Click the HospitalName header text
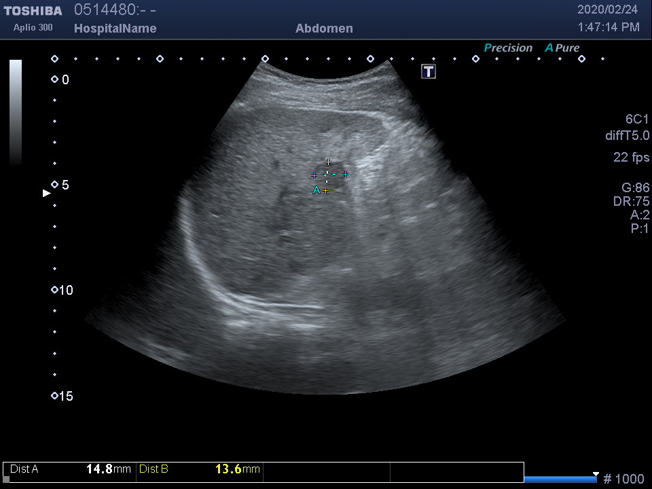The image size is (652, 489). point(115,29)
